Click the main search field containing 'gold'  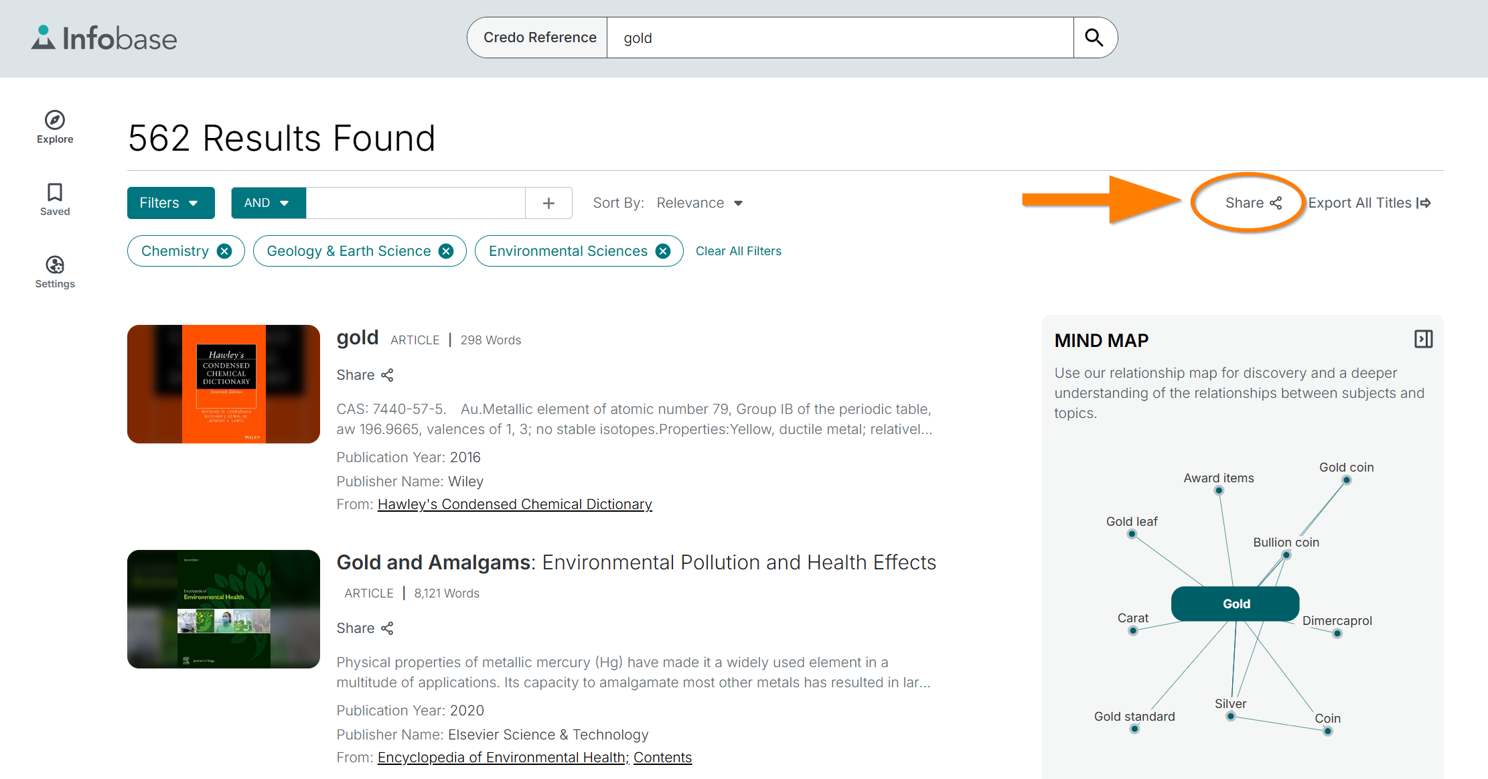pos(840,38)
